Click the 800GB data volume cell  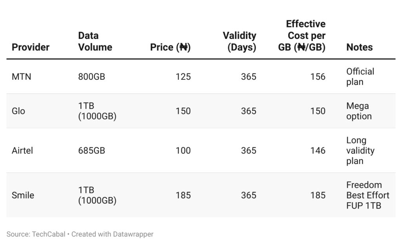[91, 77]
